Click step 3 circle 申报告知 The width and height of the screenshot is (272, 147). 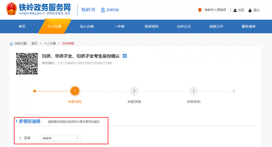tap(194, 91)
